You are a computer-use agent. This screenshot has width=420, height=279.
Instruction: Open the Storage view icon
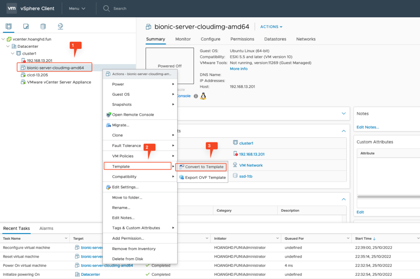click(43, 26)
